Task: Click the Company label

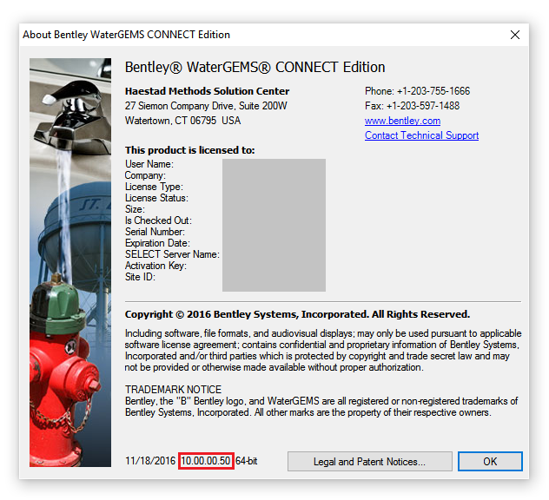Action: pos(145,175)
